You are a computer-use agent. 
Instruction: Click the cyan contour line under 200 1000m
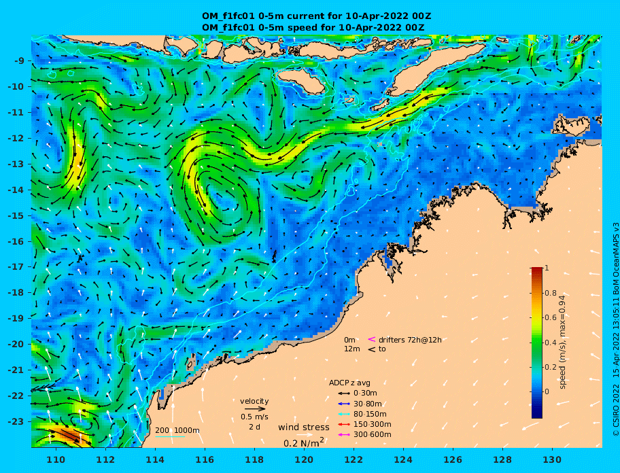click(x=170, y=437)
